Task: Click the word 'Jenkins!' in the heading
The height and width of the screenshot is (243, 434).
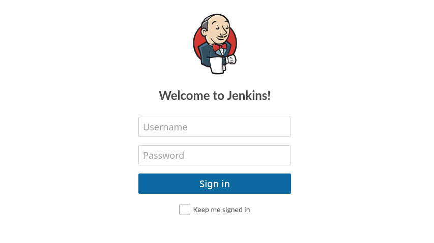Action: tap(249, 95)
